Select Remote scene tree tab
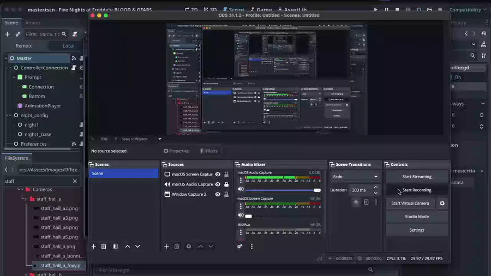 (24, 46)
